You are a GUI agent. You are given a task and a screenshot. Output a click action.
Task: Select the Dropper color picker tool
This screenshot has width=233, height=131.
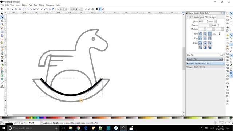point(2,83)
